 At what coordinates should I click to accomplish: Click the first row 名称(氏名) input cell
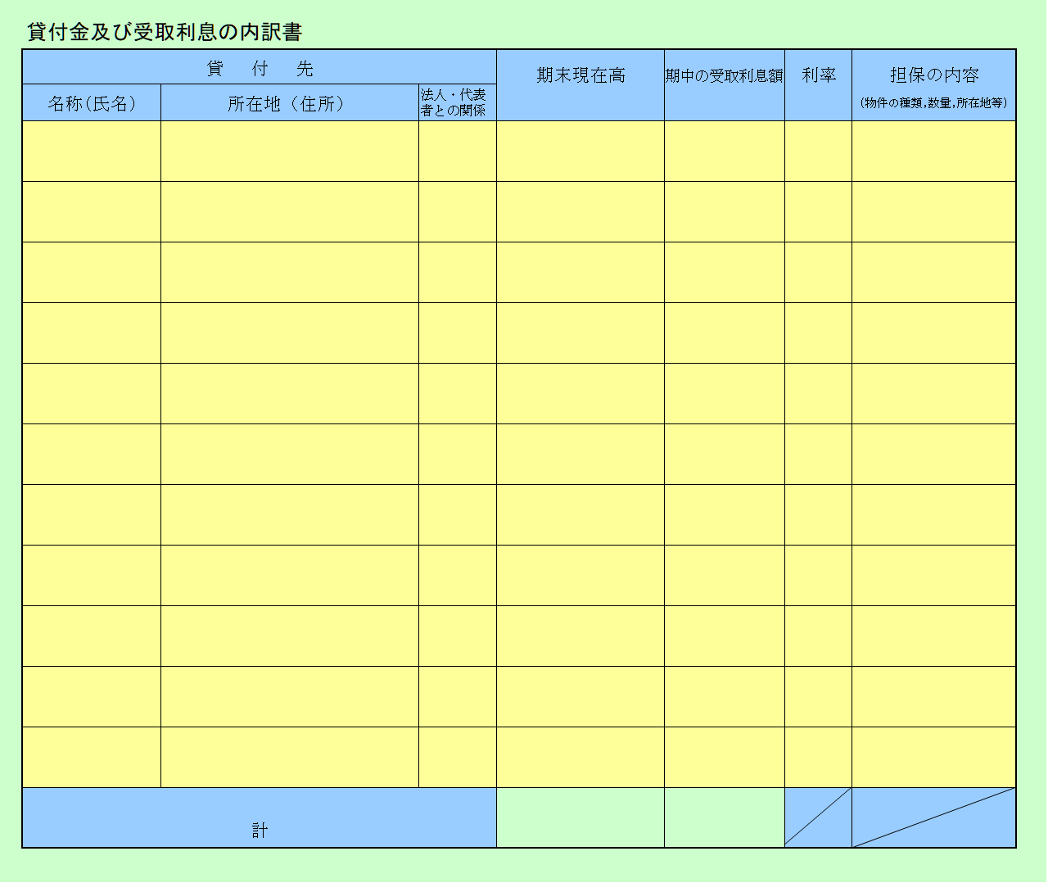(x=92, y=152)
